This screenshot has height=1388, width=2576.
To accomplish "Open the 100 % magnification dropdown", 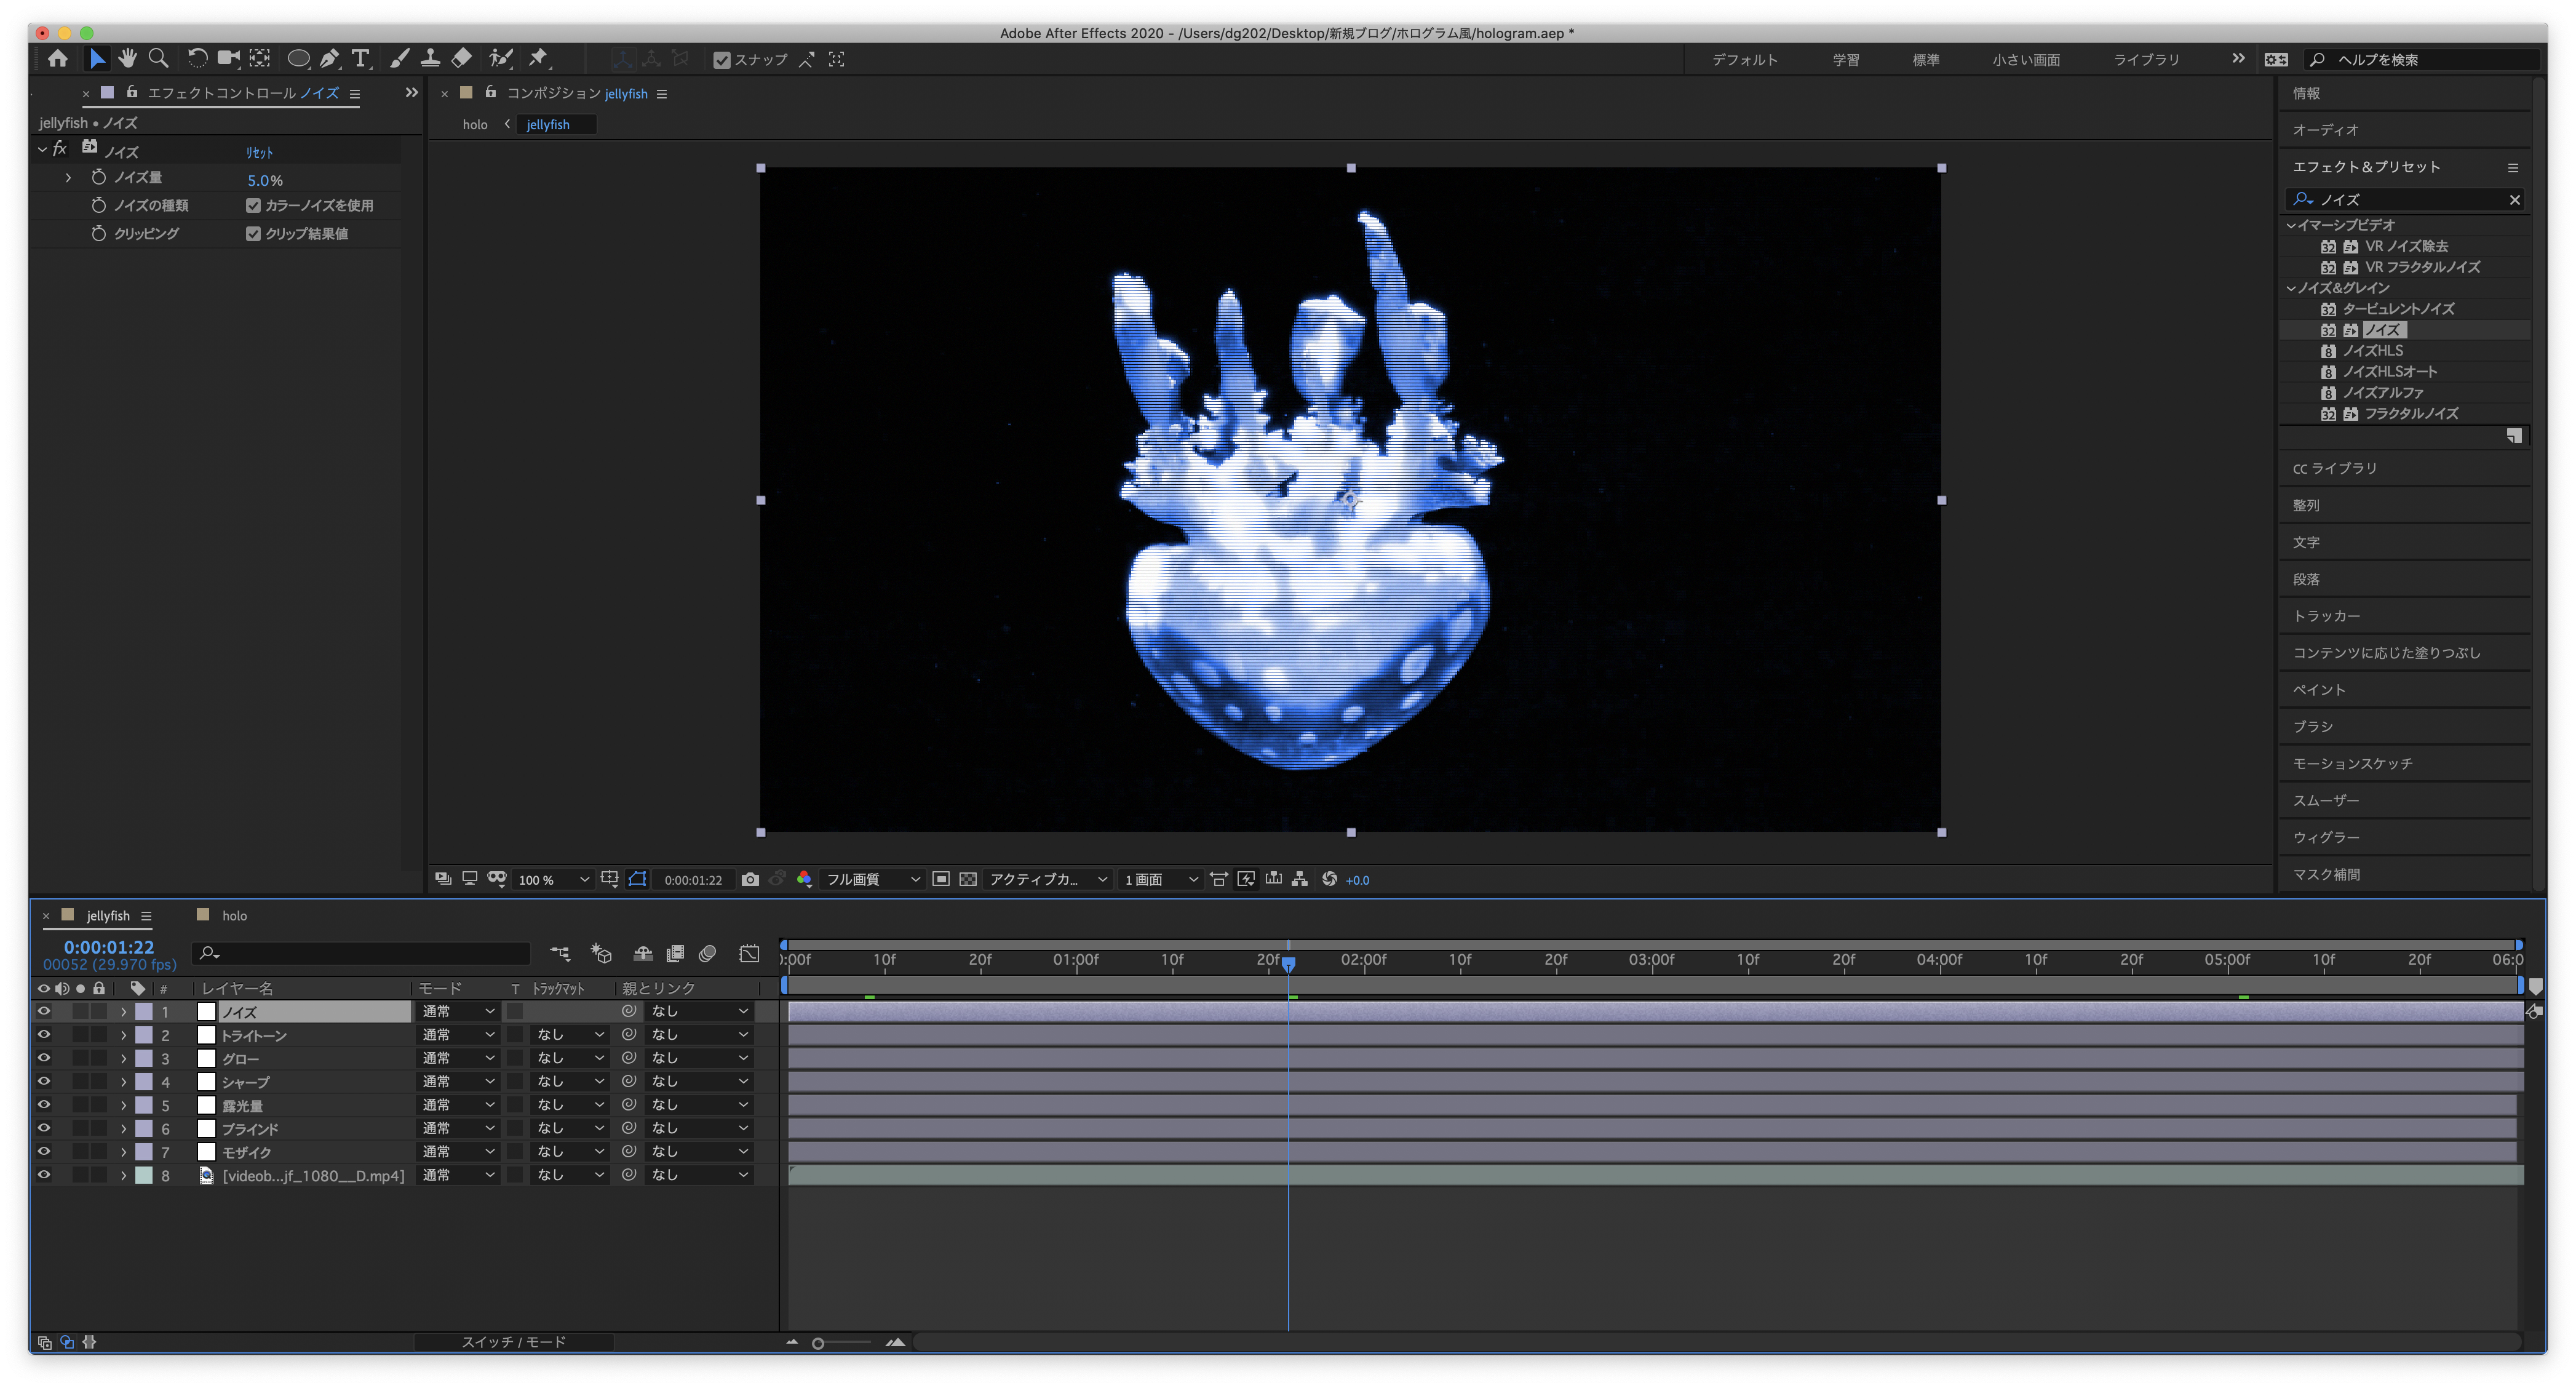I will tap(553, 879).
